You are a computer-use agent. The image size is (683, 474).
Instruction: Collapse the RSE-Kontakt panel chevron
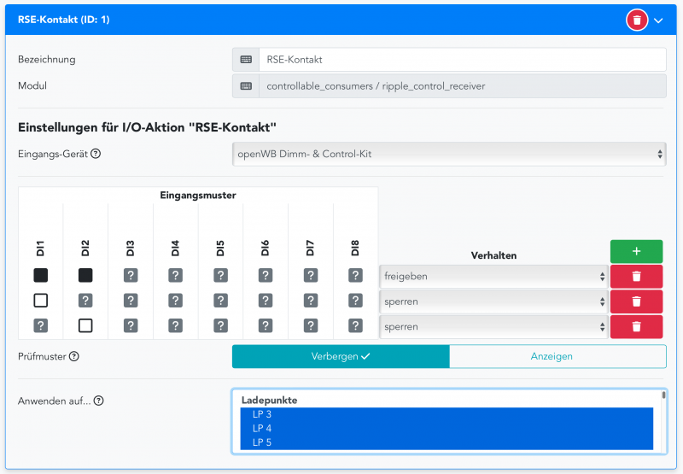658,20
